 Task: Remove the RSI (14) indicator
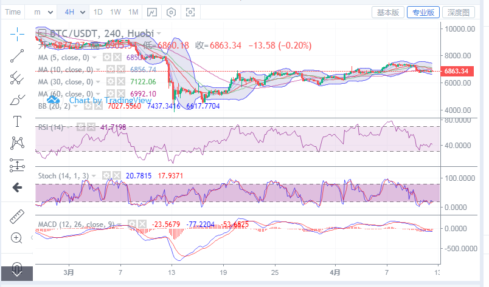91,127
